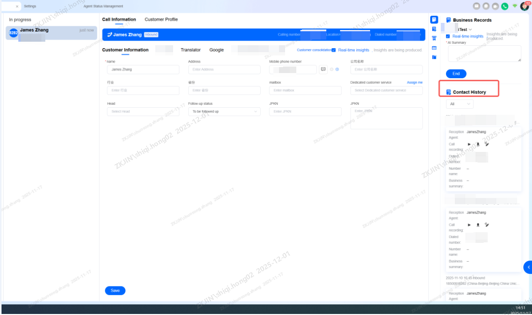Open the Contact History 'All' filter dropdown

(459, 104)
